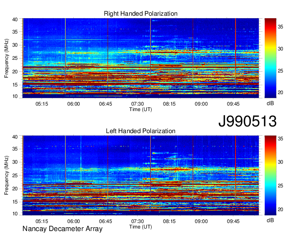Click the 30 dB value on top colorbar
Image resolution: width=288 pixels, height=234 pixels.
click(280, 49)
